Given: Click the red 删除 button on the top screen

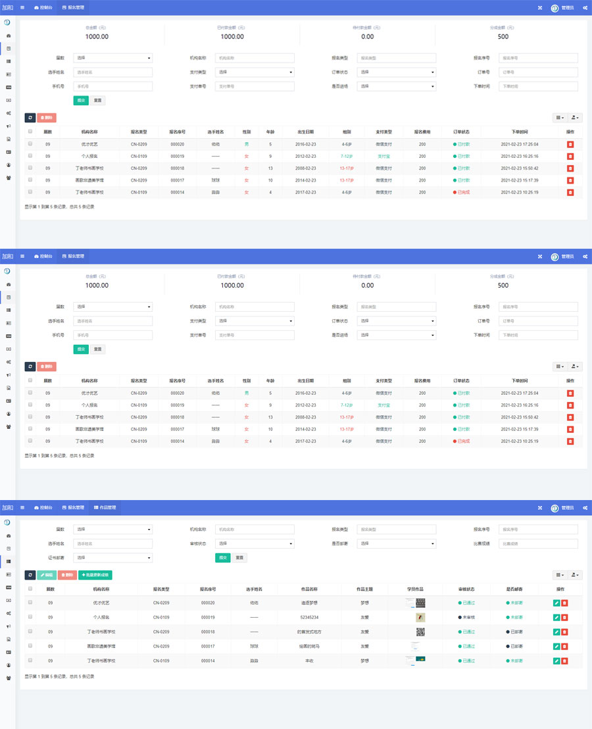Looking at the screenshot, I should [x=47, y=118].
